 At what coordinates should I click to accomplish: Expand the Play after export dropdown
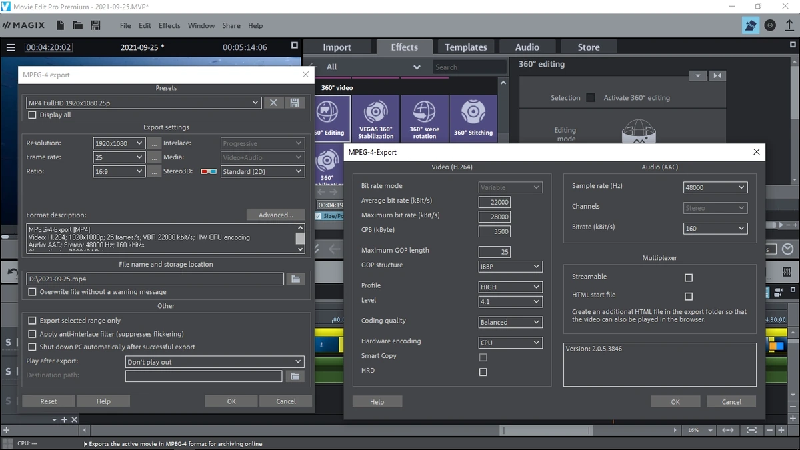point(215,362)
